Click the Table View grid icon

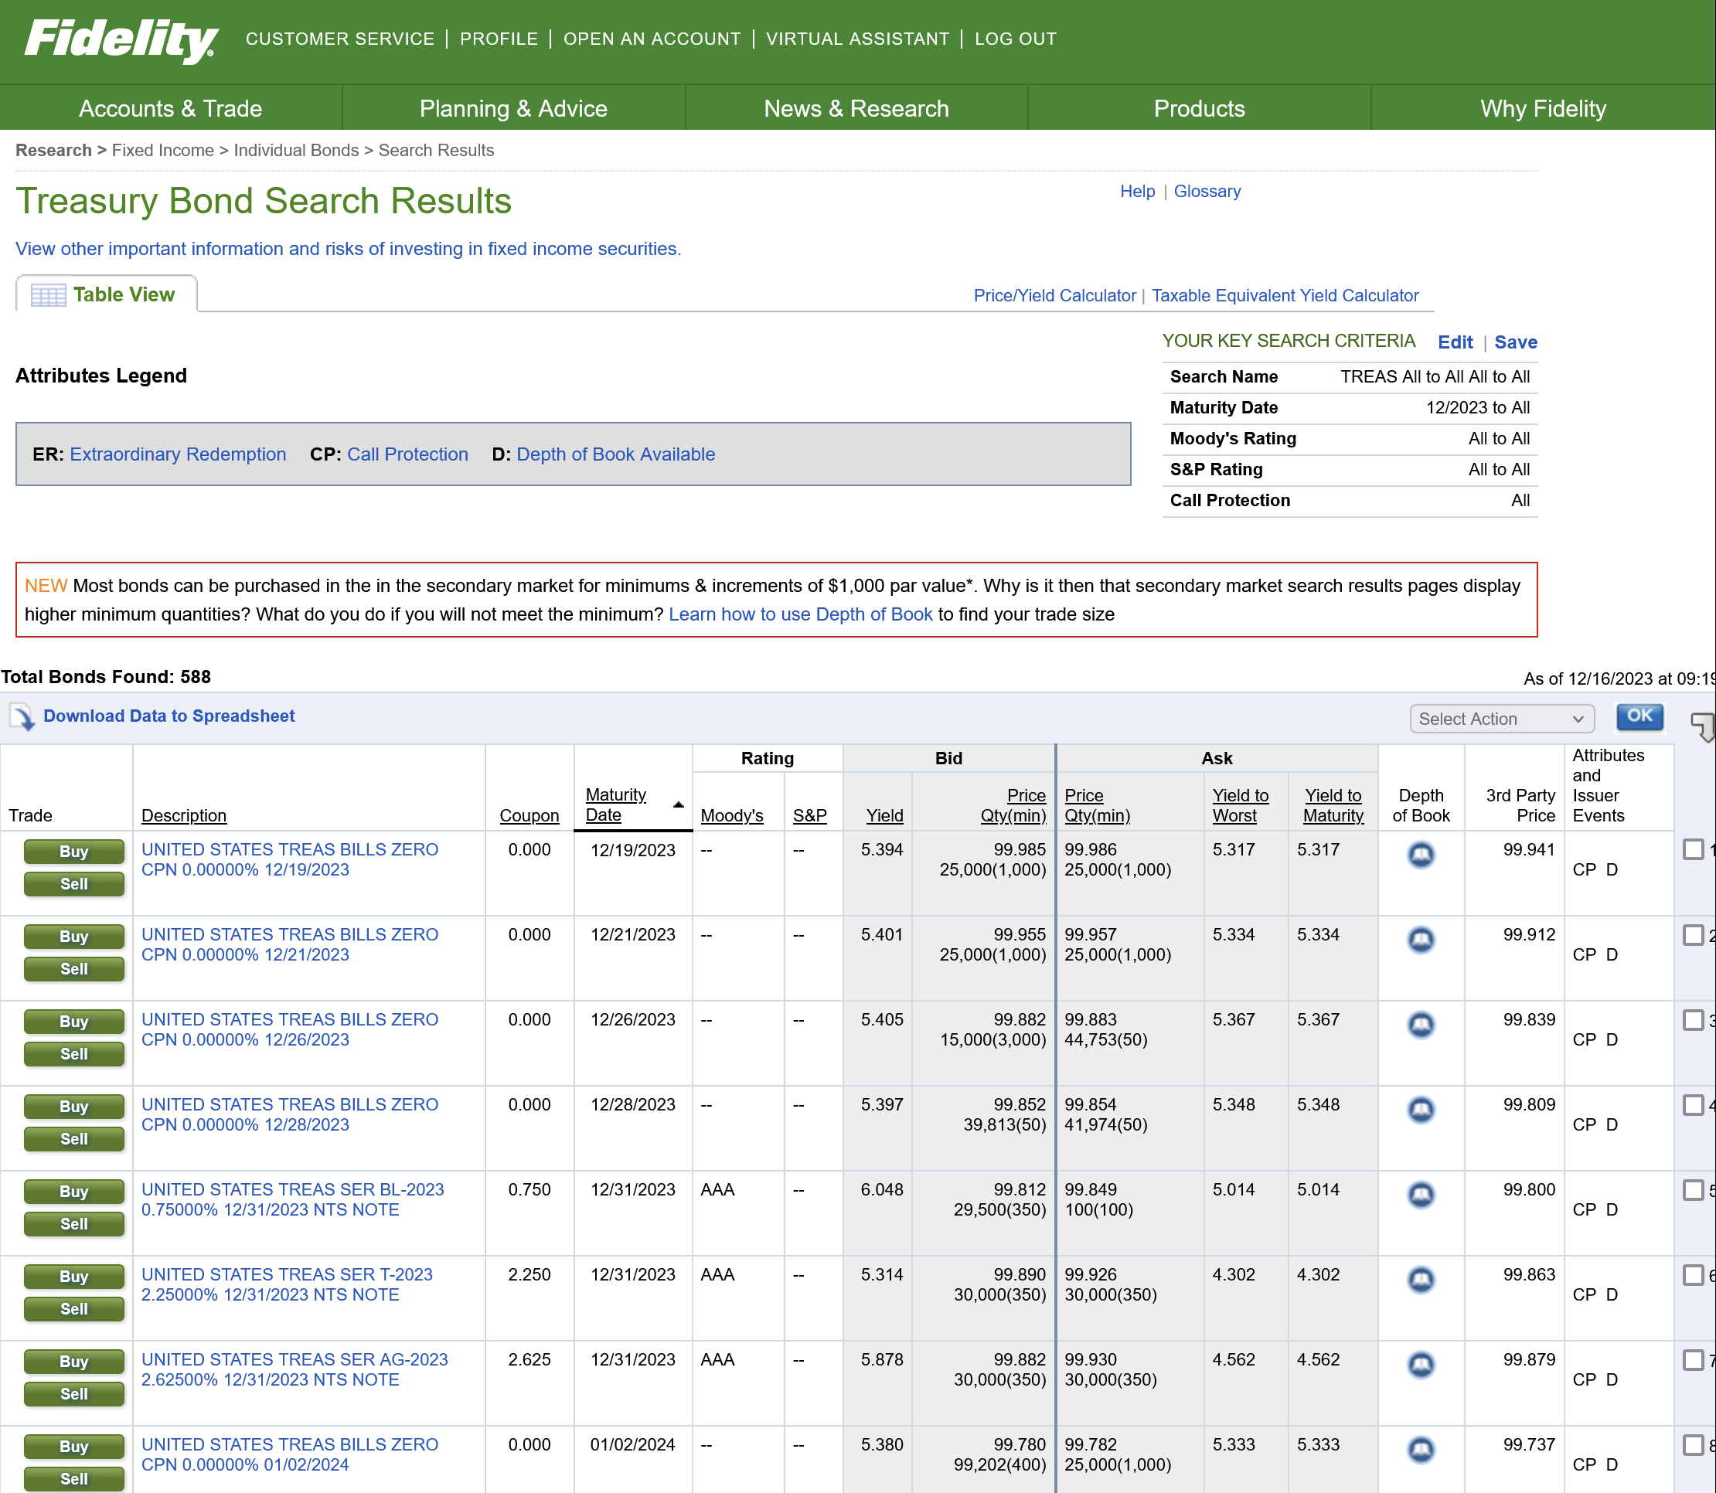[47, 296]
